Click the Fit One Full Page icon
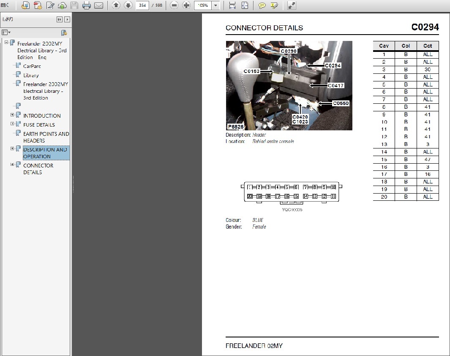Image resolution: width=450 pixels, height=356 pixels. coord(245,5)
